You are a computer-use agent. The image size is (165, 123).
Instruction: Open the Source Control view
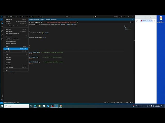point(2,31)
